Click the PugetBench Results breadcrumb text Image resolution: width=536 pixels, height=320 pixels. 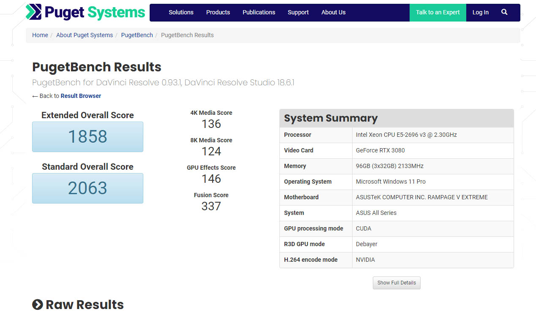point(187,35)
